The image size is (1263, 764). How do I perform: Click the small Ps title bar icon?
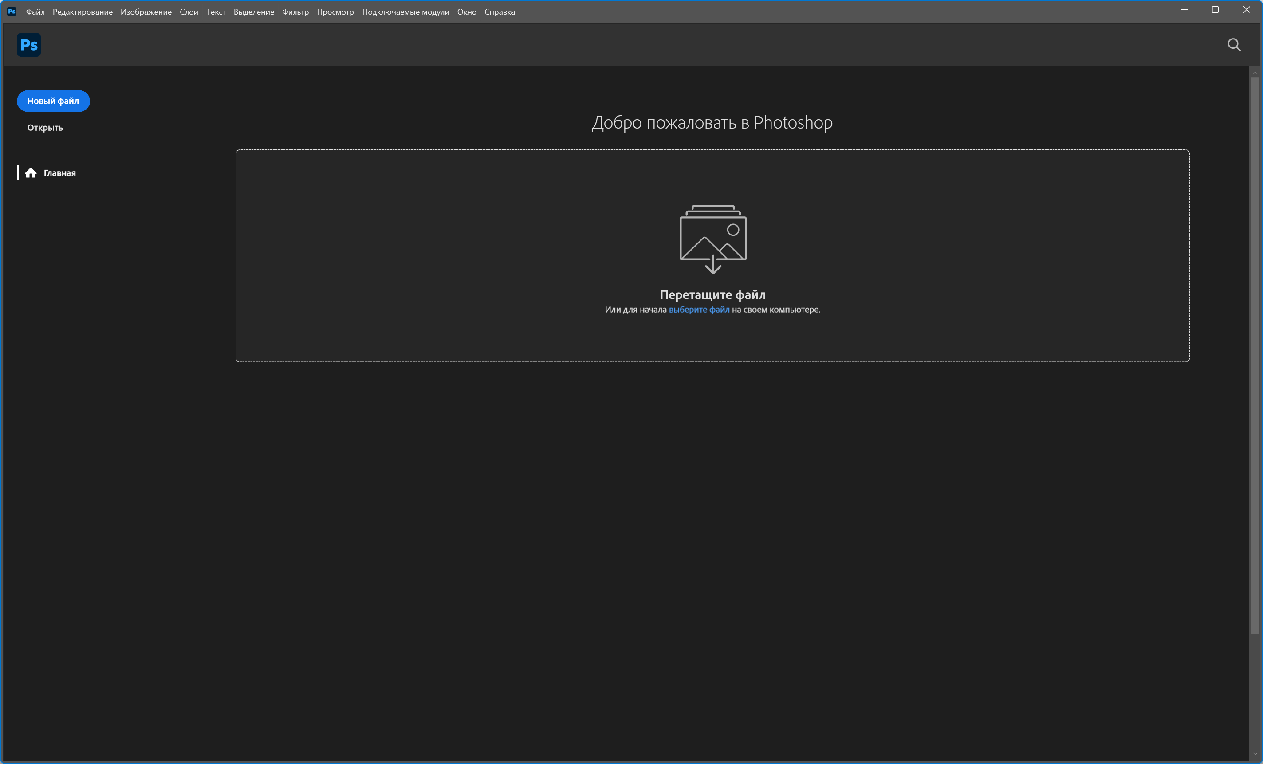[11, 11]
